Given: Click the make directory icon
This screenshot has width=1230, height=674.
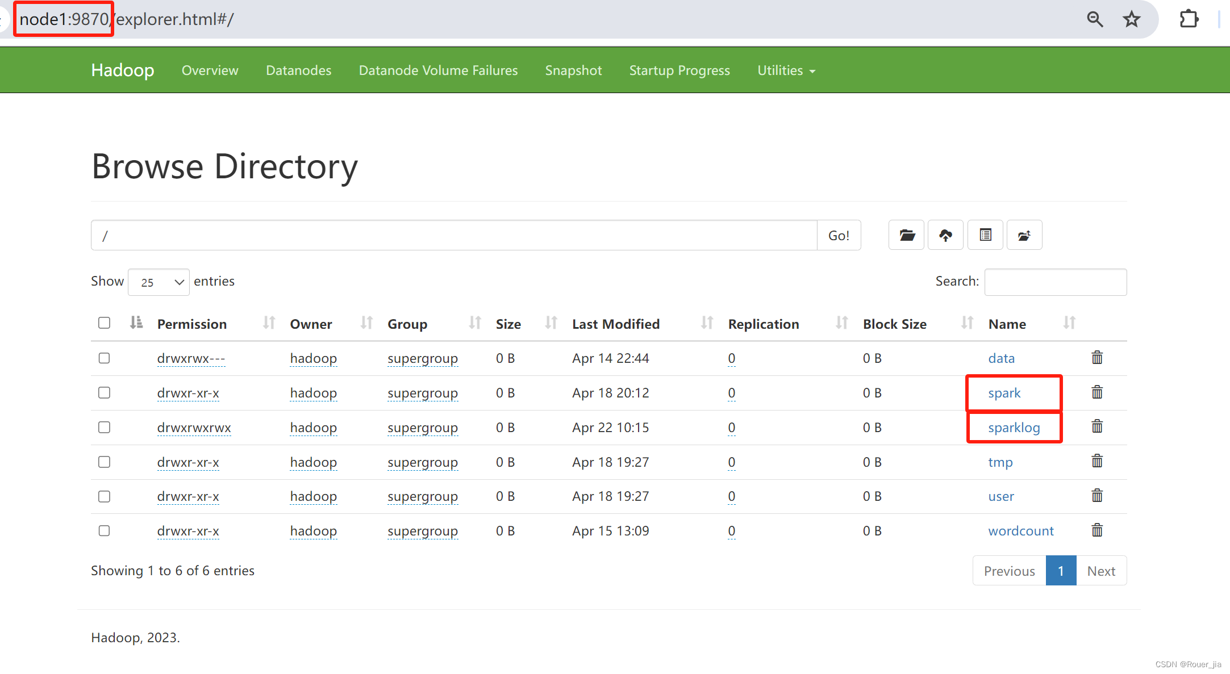Looking at the screenshot, I should pos(906,235).
